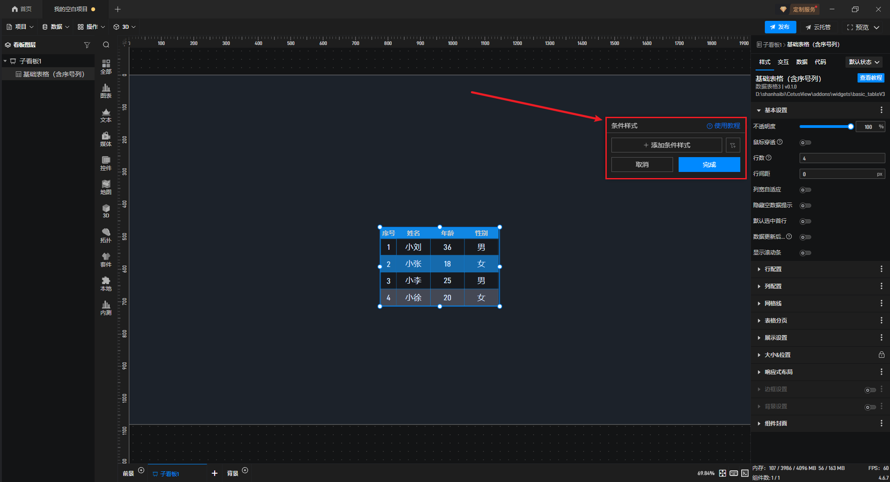Select the 媒体 media components icon
The image size is (890, 482).
click(x=106, y=139)
